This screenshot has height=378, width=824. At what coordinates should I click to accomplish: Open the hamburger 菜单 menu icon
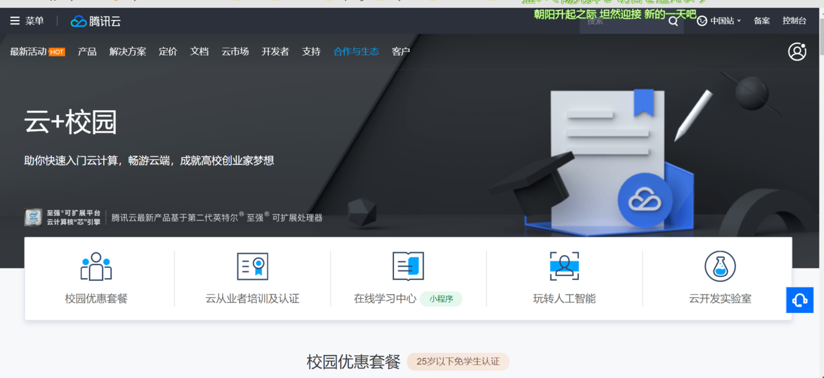coord(15,21)
